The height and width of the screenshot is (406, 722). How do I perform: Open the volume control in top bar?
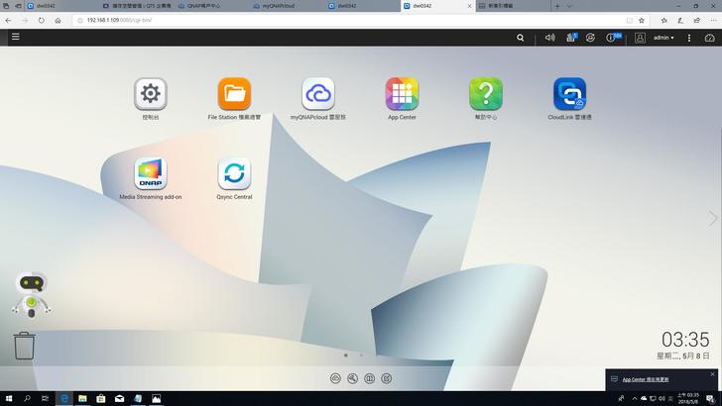[549, 38]
